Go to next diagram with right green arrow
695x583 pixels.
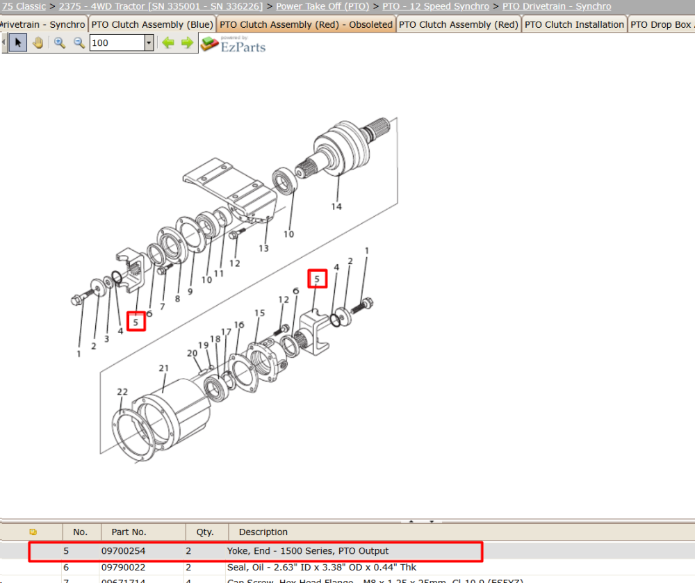[x=188, y=43]
